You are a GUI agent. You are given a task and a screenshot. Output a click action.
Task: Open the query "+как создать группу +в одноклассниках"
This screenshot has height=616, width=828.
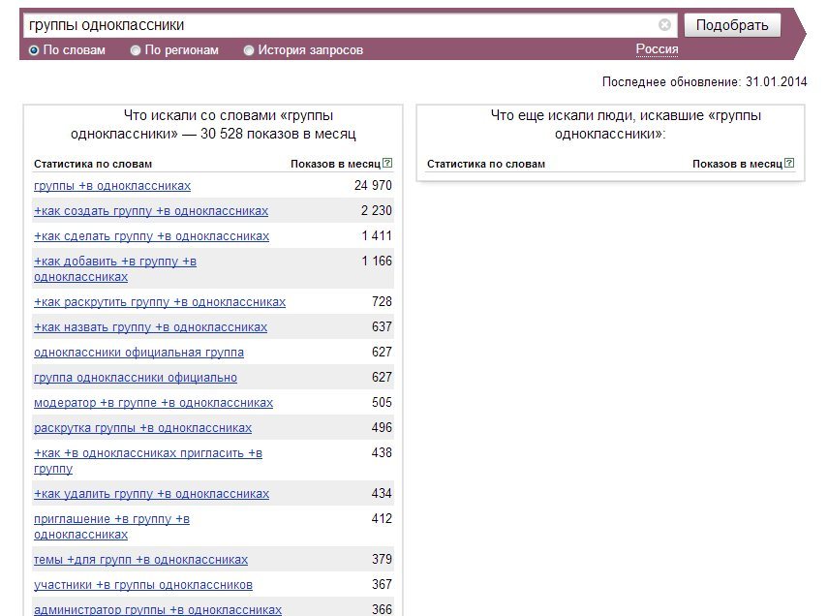[151, 211]
